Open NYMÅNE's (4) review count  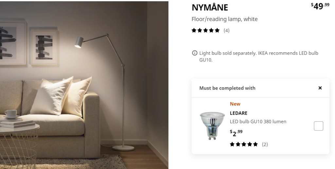(x=226, y=30)
